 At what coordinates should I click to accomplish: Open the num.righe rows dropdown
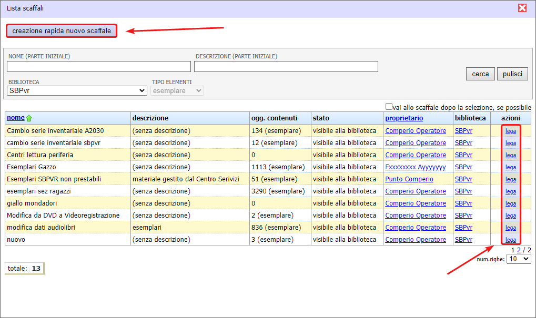point(518,259)
